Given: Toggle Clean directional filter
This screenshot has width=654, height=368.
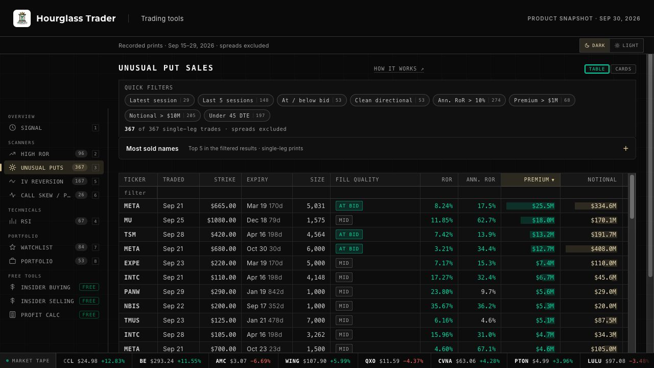Looking at the screenshot, I should coord(390,100).
